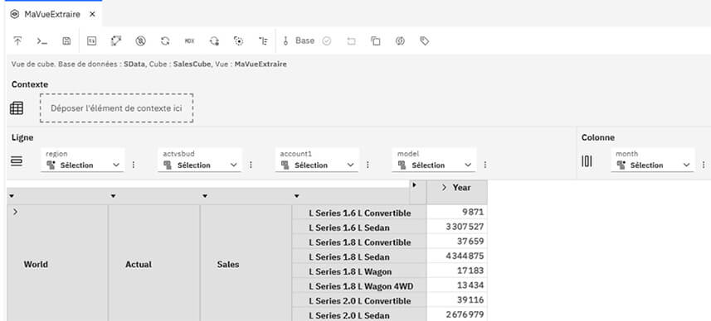Click the cell with value 17183
Viewport: 711px width, 321px height.
457,271
